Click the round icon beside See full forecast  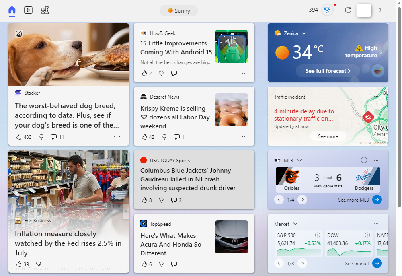[378, 71]
